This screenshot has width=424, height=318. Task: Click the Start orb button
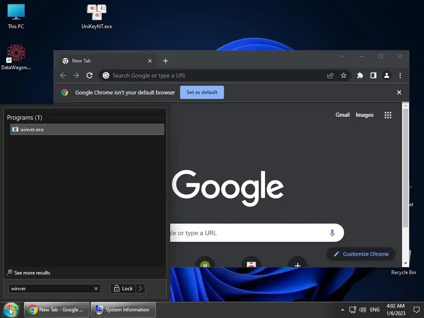(11, 310)
